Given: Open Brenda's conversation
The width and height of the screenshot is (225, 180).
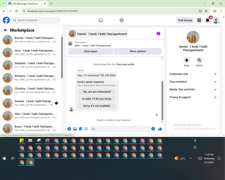Looking at the screenshot, I should click(31, 40).
